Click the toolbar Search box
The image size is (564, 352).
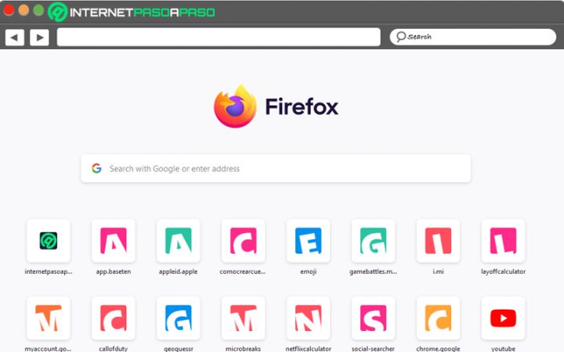[x=472, y=37]
